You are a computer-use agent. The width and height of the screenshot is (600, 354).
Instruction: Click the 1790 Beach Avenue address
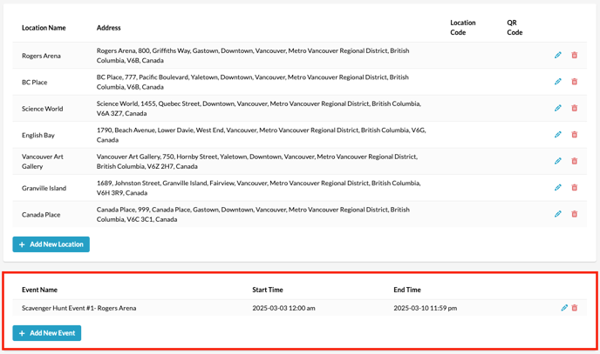(262, 135)
